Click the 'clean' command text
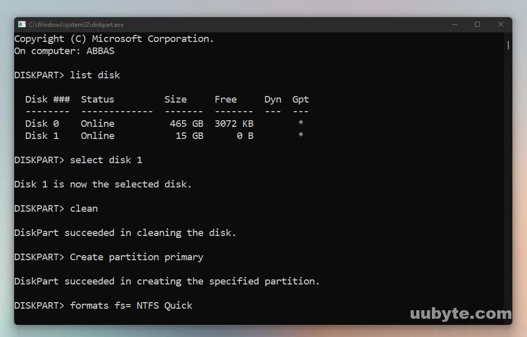The image size is (527, 337). 83,208
